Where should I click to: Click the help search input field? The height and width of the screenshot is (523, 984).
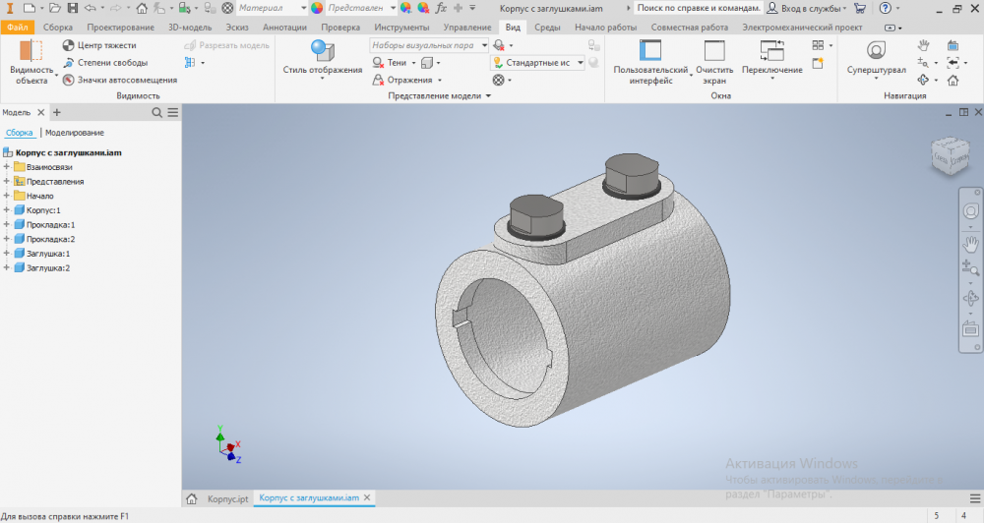pos(698,8)
